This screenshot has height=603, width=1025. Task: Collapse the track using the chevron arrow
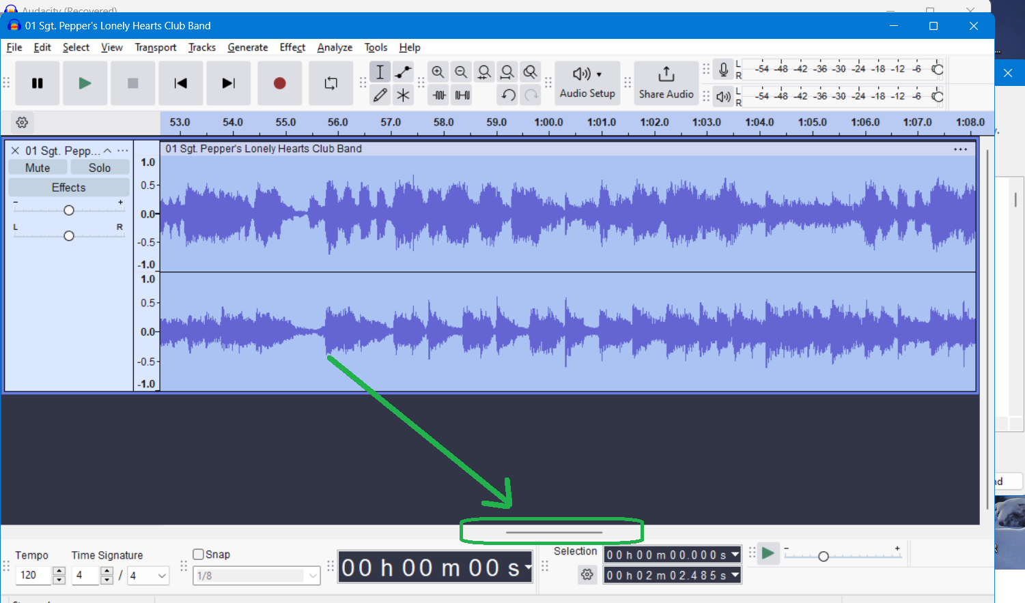(x=107, y=150)
